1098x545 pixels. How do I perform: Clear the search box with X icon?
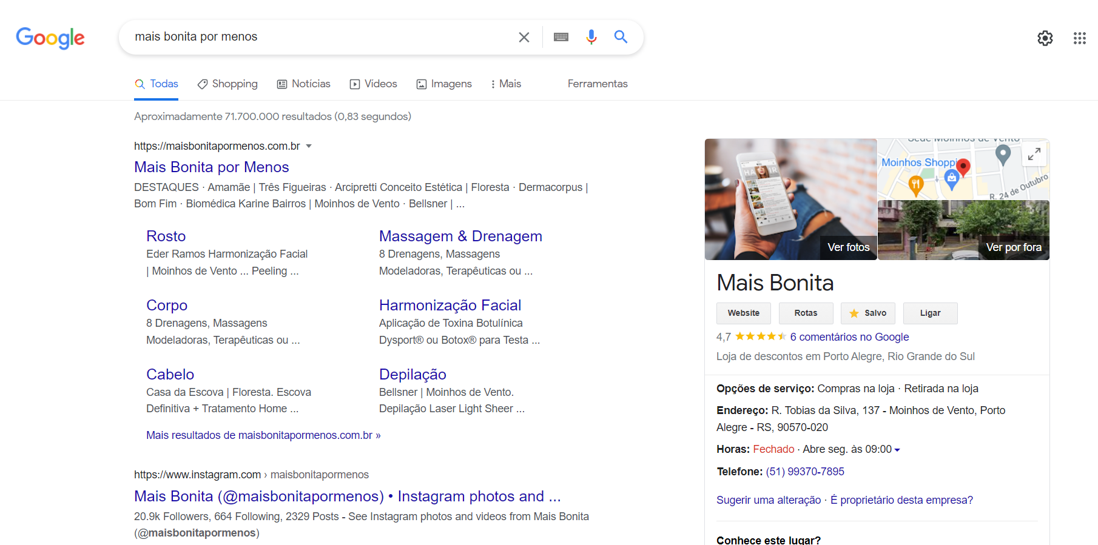524,37
